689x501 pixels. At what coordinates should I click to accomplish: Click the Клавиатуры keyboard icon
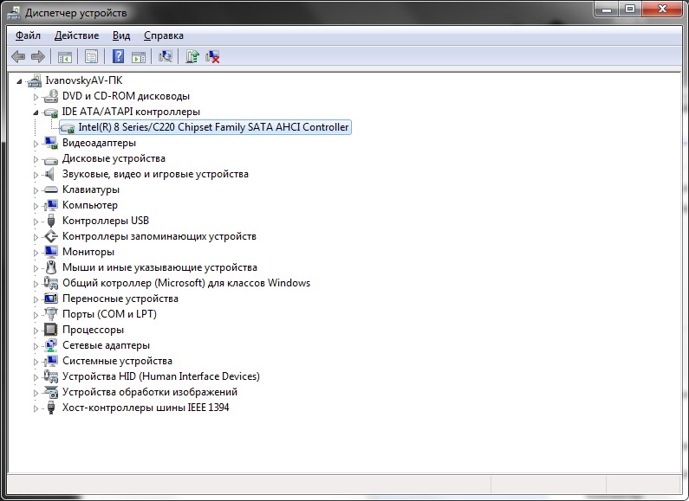(x=51, y=189)
